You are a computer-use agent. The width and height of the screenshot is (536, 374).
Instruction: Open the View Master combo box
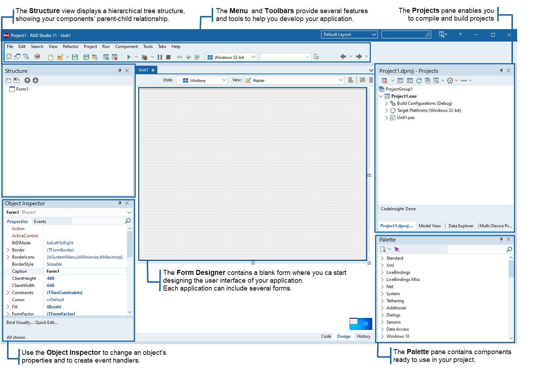point(294,80)
